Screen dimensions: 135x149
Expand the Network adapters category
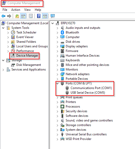tap(58, 74)
